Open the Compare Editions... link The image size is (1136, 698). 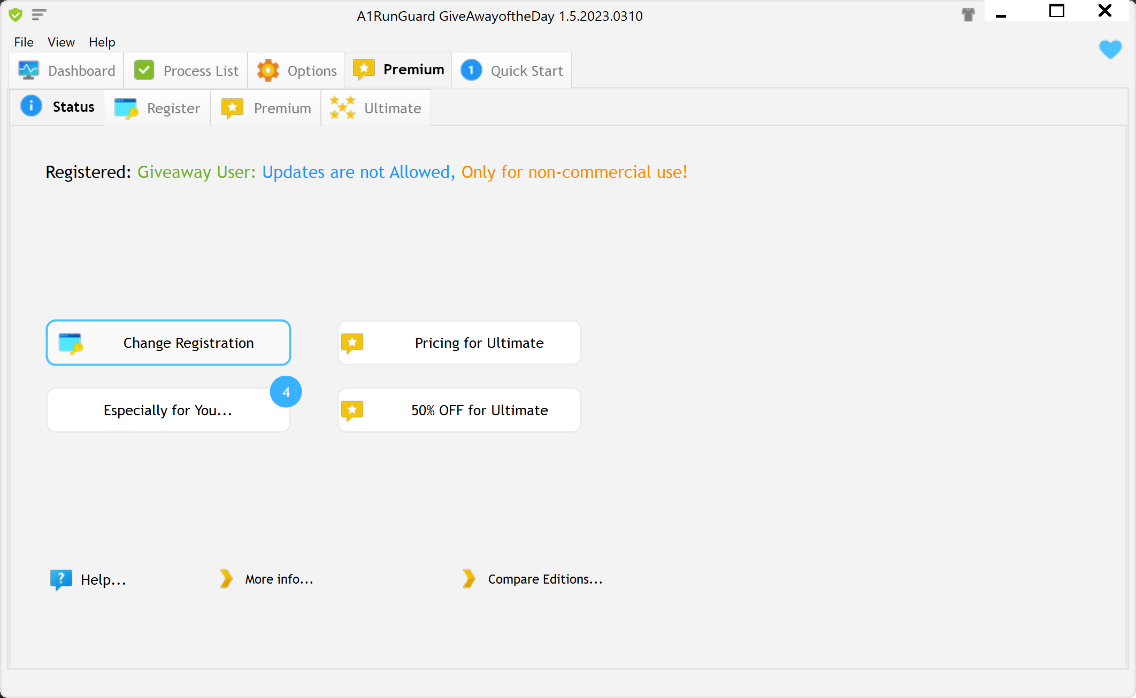533,579
